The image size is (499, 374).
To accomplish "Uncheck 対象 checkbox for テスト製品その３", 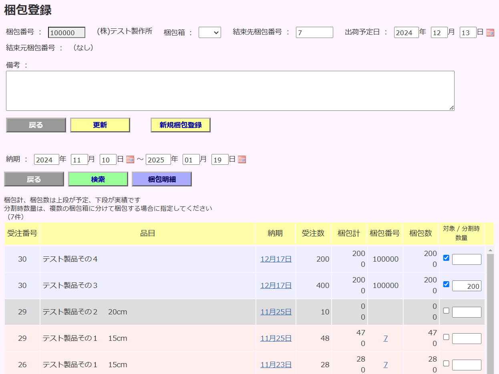I will click(x=446, y=284).
